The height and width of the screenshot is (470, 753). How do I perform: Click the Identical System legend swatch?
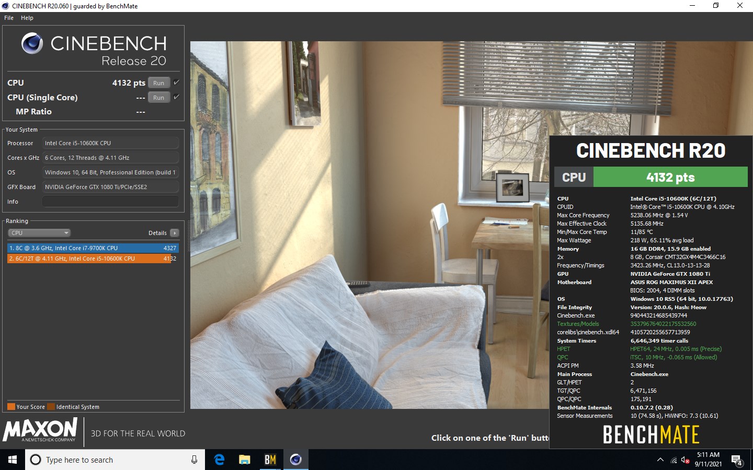51,407
